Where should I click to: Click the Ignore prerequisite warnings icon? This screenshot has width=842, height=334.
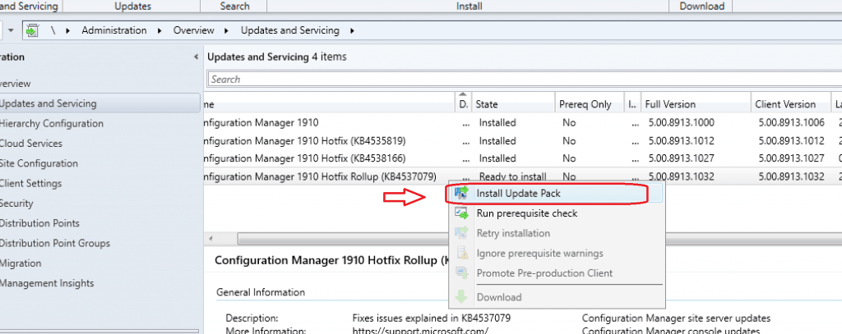pyautogui.click(x=461, y=253)
